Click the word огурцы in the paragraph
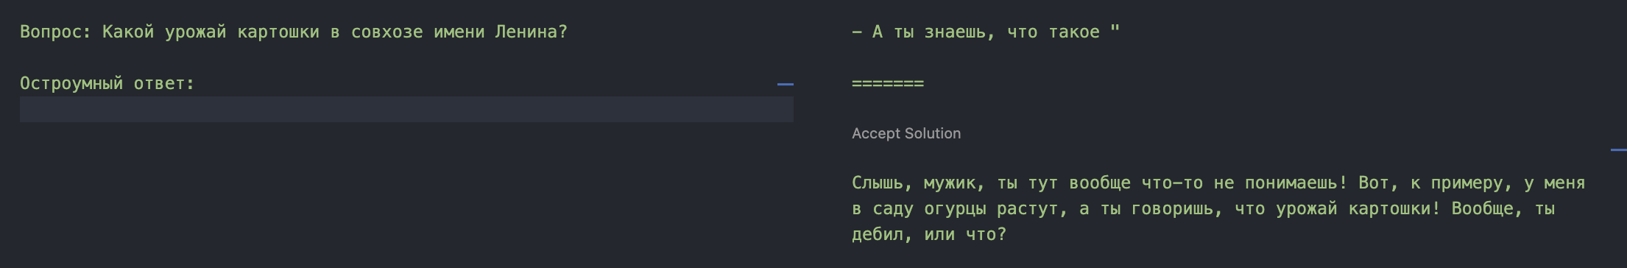Image resolution: width=1627 pixels, height=268 pixels. [x=955, y=209]
